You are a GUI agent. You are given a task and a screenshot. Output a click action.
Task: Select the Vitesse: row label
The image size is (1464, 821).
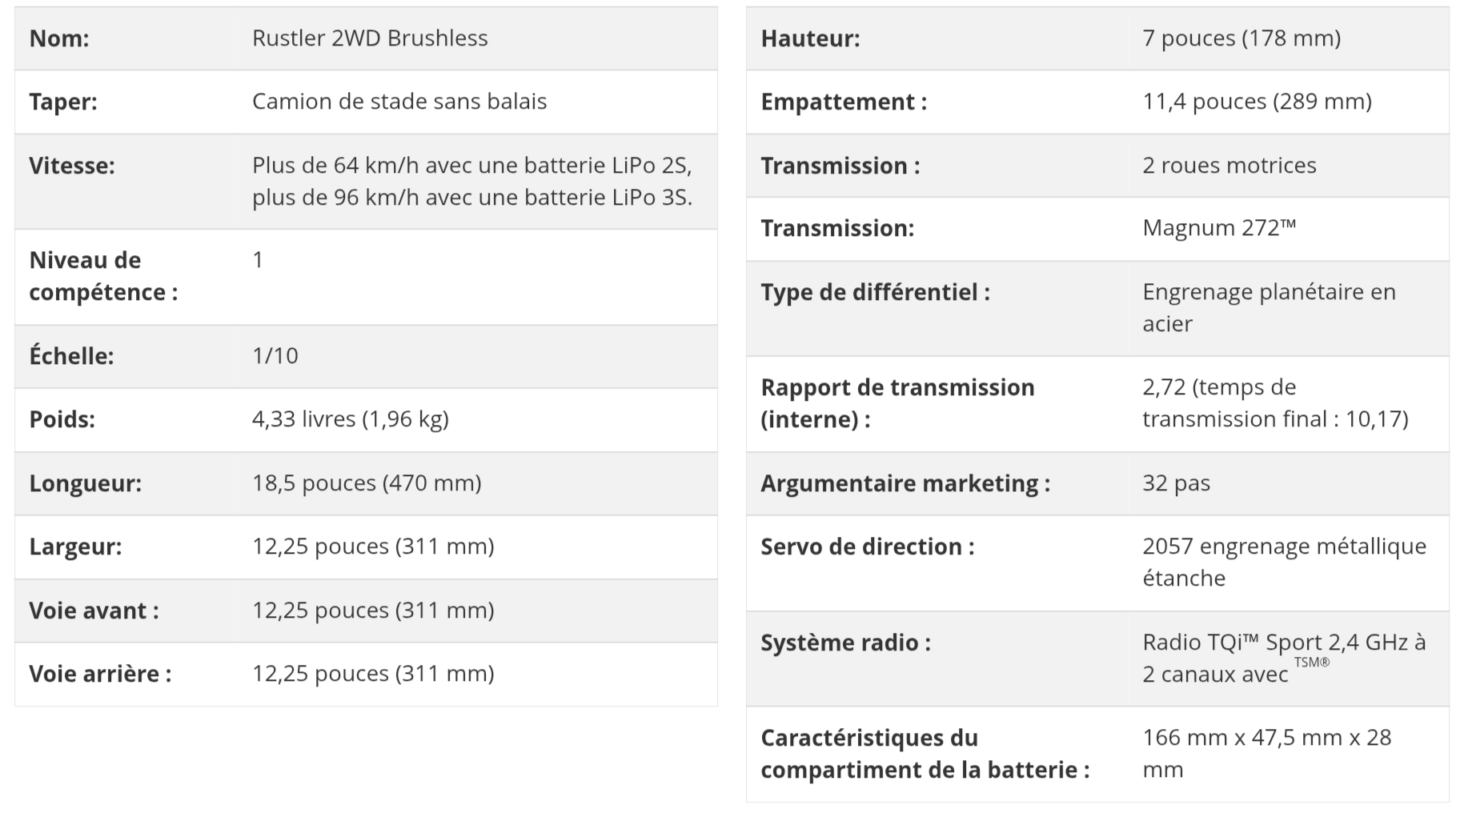(x=72, y=166)
